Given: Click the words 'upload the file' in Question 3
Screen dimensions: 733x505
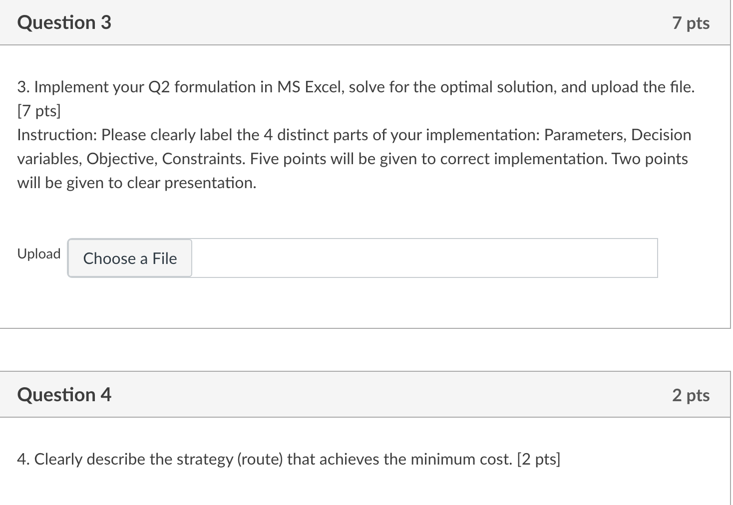Looking at the screenshot, I should click(x=643, y=87).
